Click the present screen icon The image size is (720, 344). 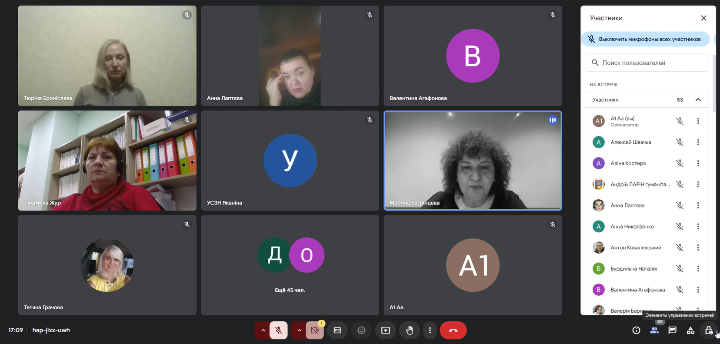386,331
